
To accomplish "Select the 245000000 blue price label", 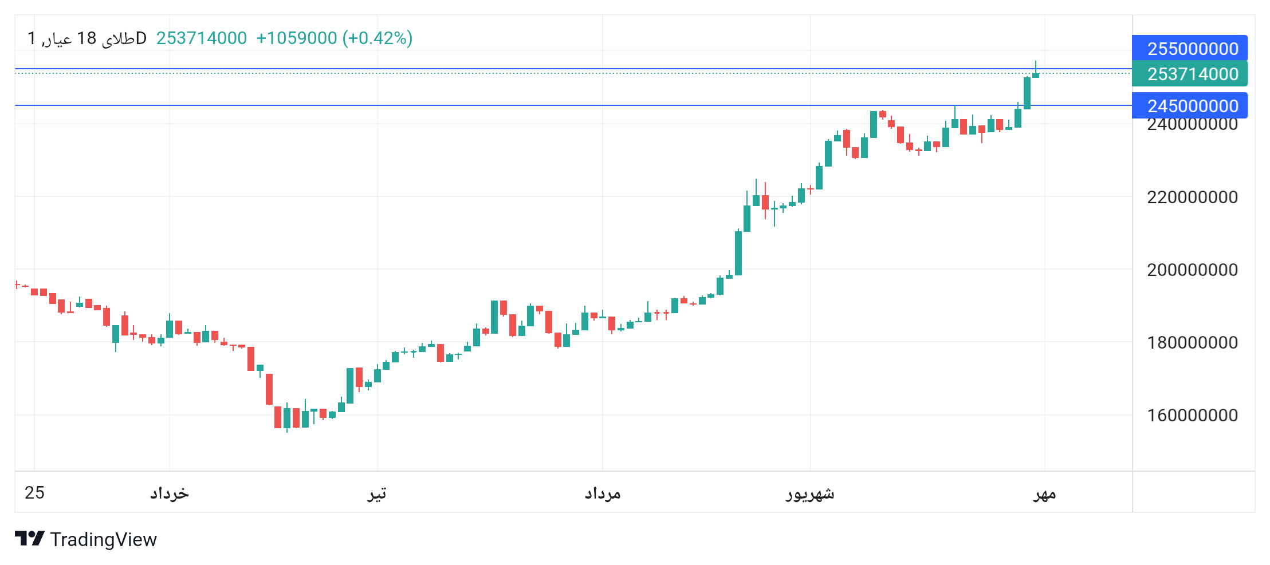I will point(1190,106).
